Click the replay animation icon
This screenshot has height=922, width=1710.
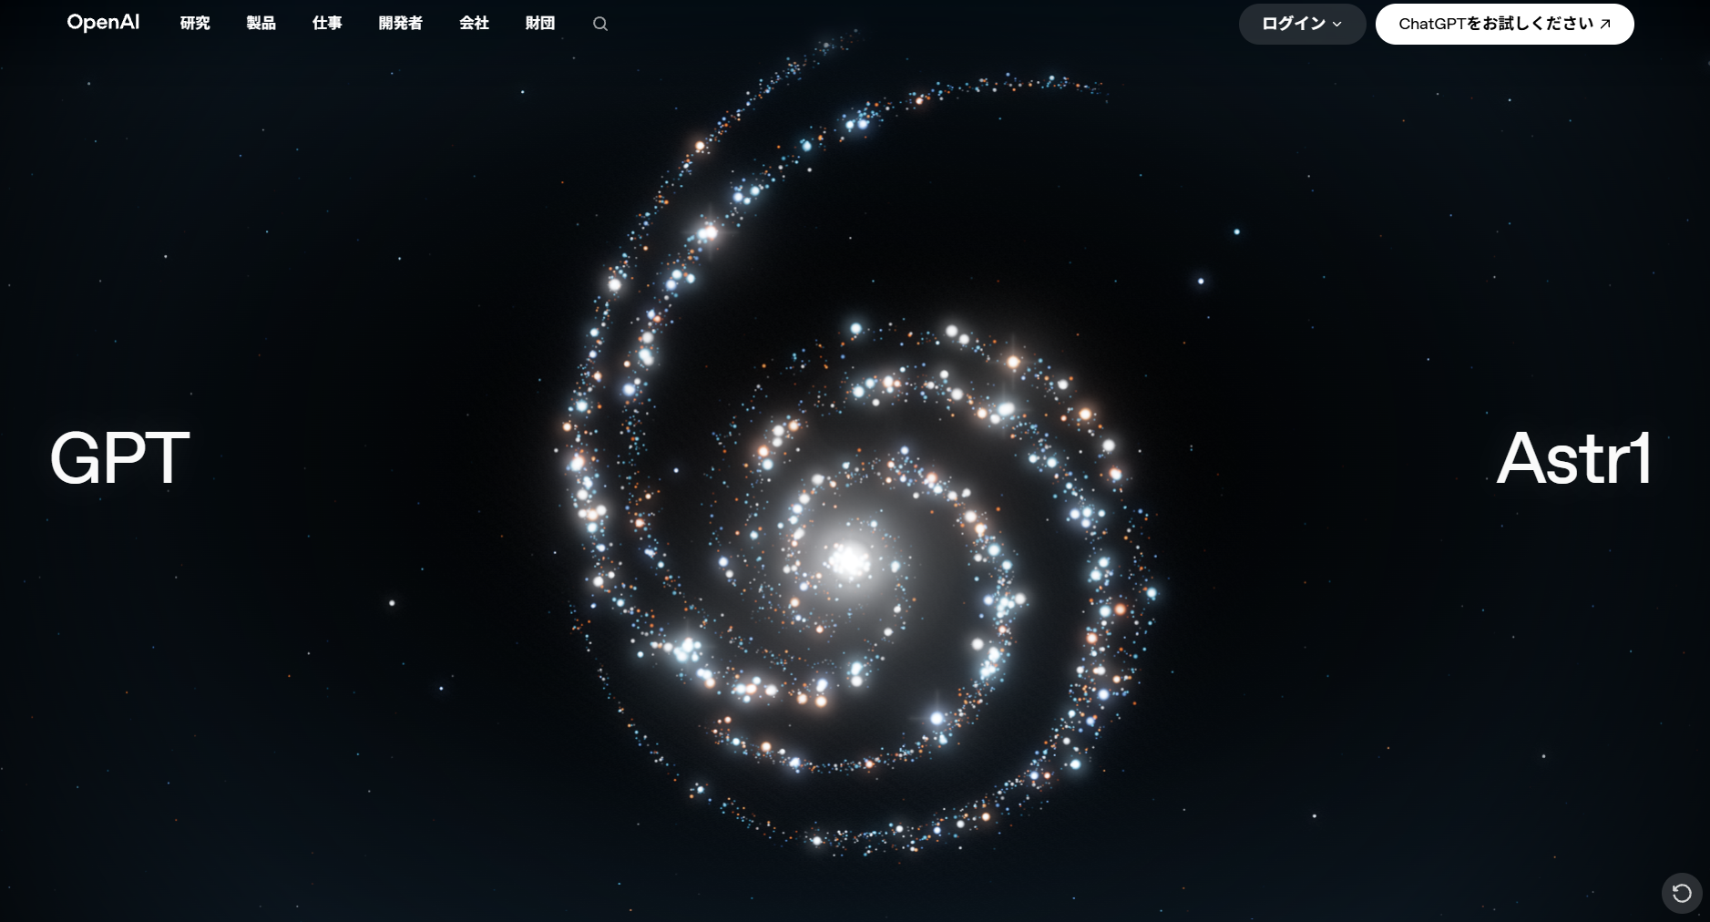coord(1682,894)
